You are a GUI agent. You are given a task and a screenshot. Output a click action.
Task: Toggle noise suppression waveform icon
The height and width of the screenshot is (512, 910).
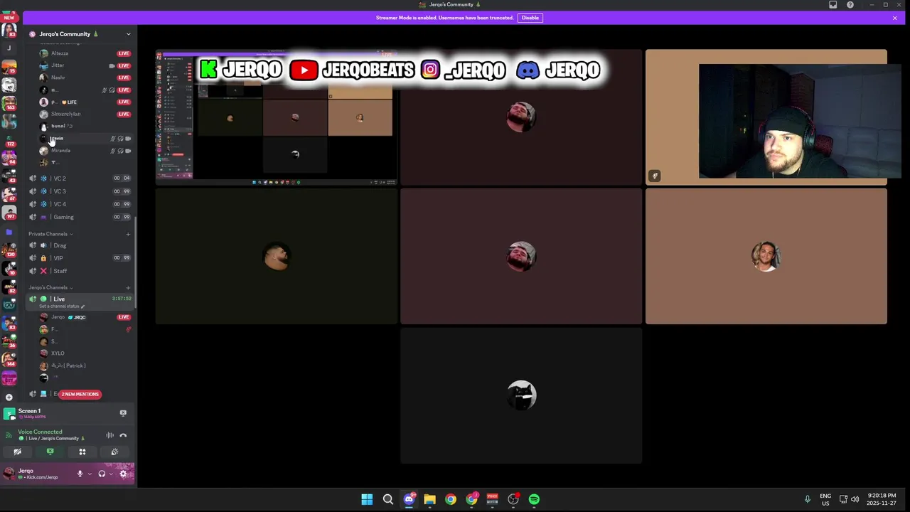pyautogui.click(x=109, y=435)
